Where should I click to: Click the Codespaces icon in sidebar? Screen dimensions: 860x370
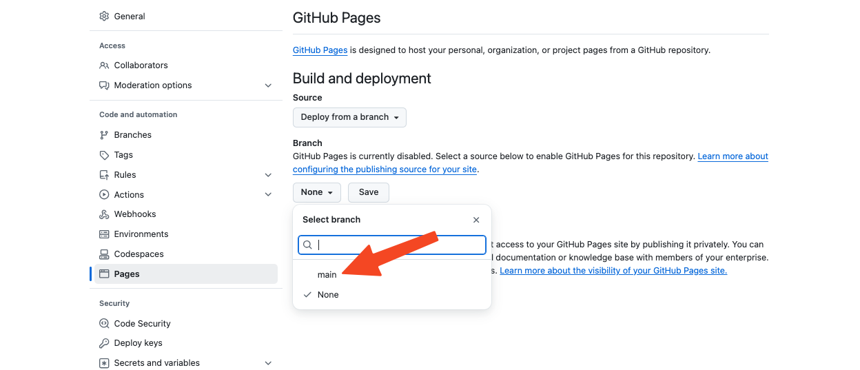point(104,254)
